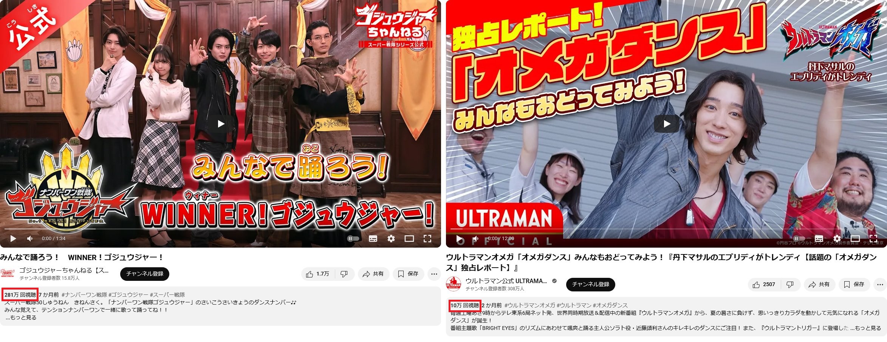Open settings gear on the Gozyuger video
This screenshot has width=887, height=342.
pos(391,239)
